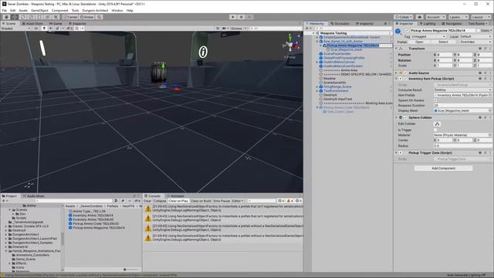This screenshot has height=278, width=494.
Task: Toggle the Is Trigger checkbox
Action: point(435,130)
